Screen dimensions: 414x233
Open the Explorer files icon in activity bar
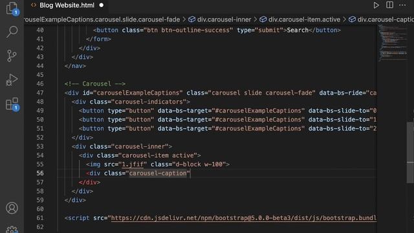click(x=12, y=8)
